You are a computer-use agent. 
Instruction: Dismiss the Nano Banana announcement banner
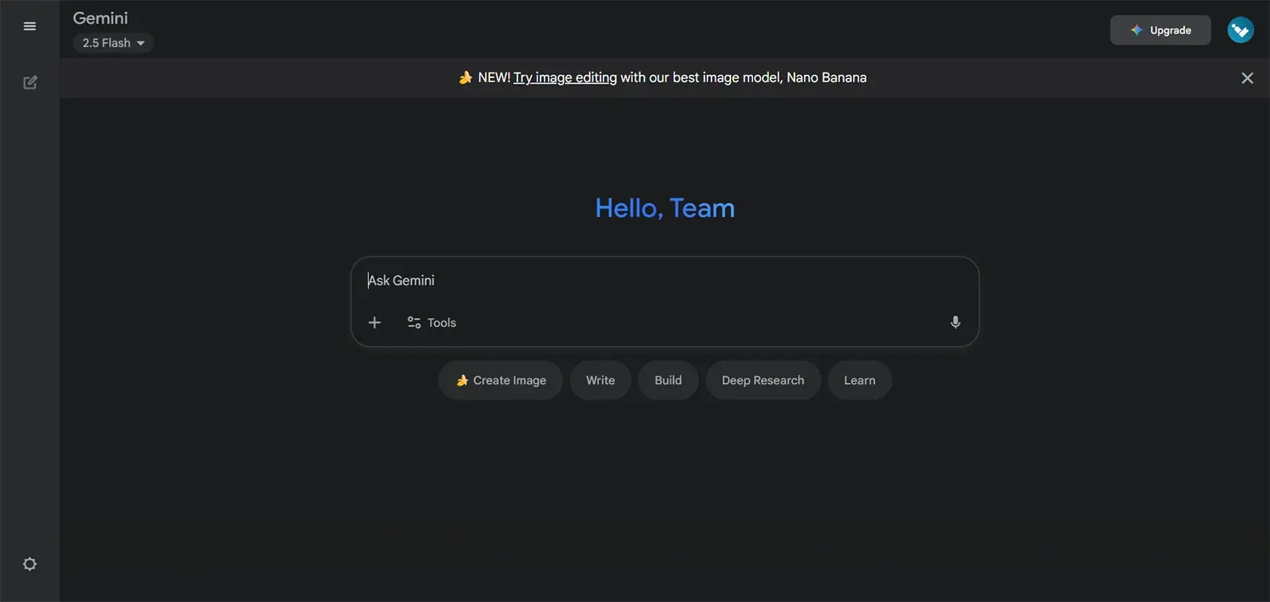1247,78
